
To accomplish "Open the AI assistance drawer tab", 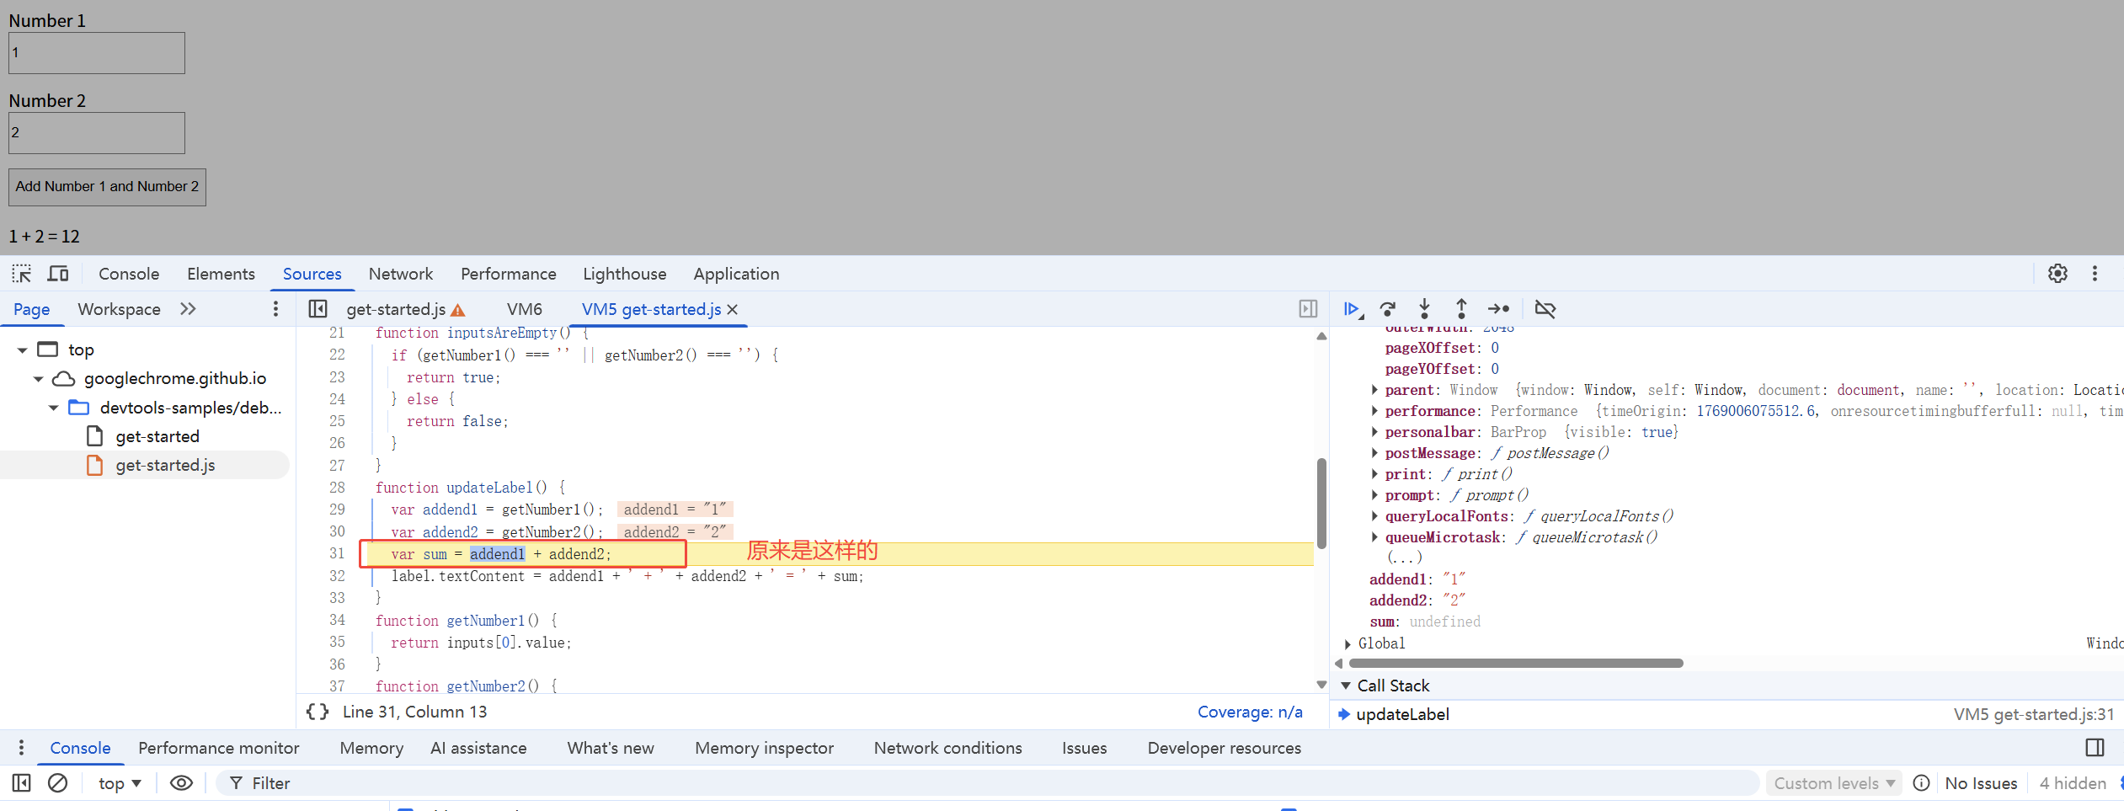I will tap(478, 748).
